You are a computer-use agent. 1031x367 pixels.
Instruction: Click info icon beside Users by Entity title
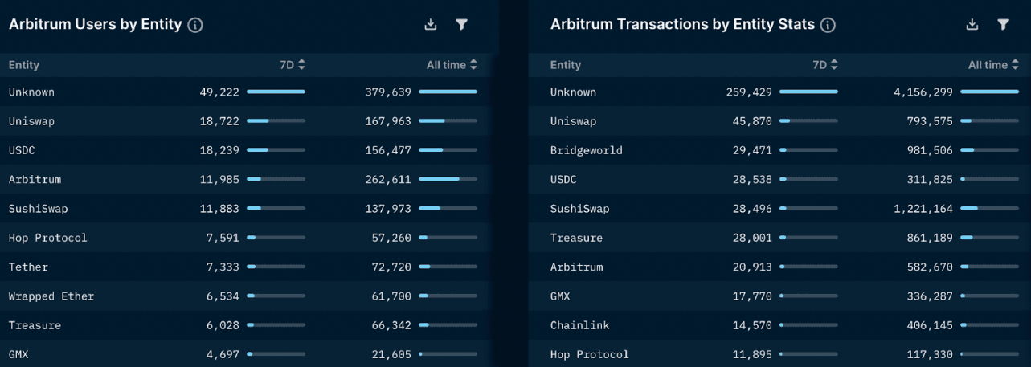(x=195, y=25)
